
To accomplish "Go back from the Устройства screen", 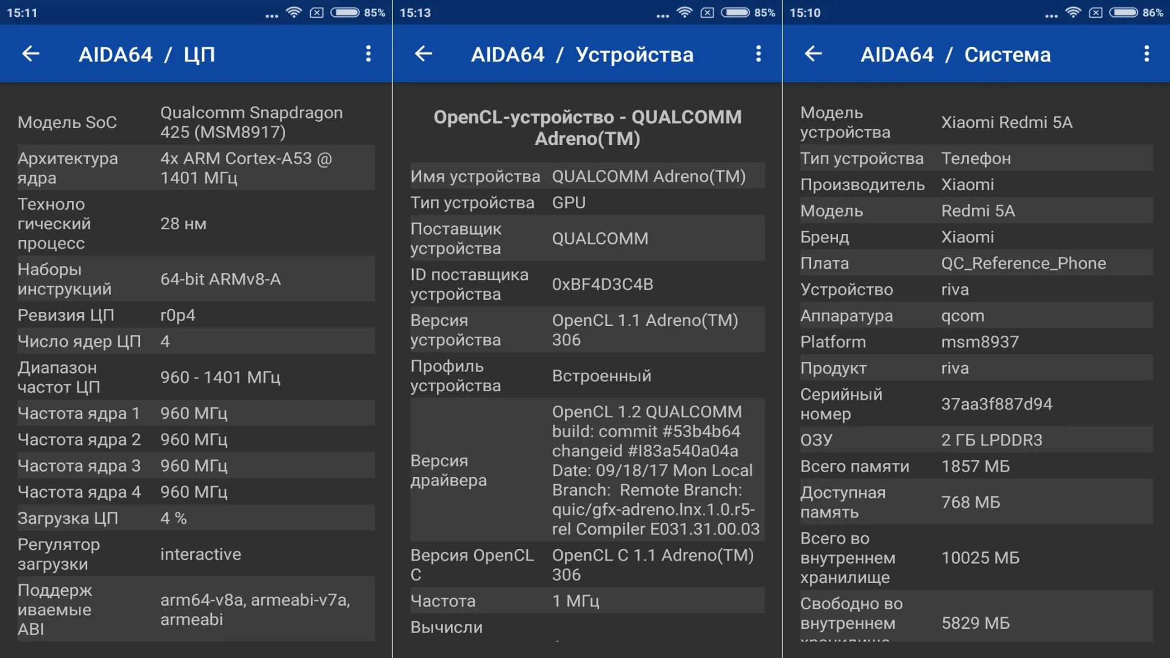I will pos(424,54).
